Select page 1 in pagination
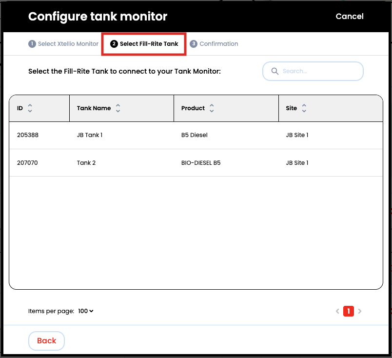 [349, 311]
